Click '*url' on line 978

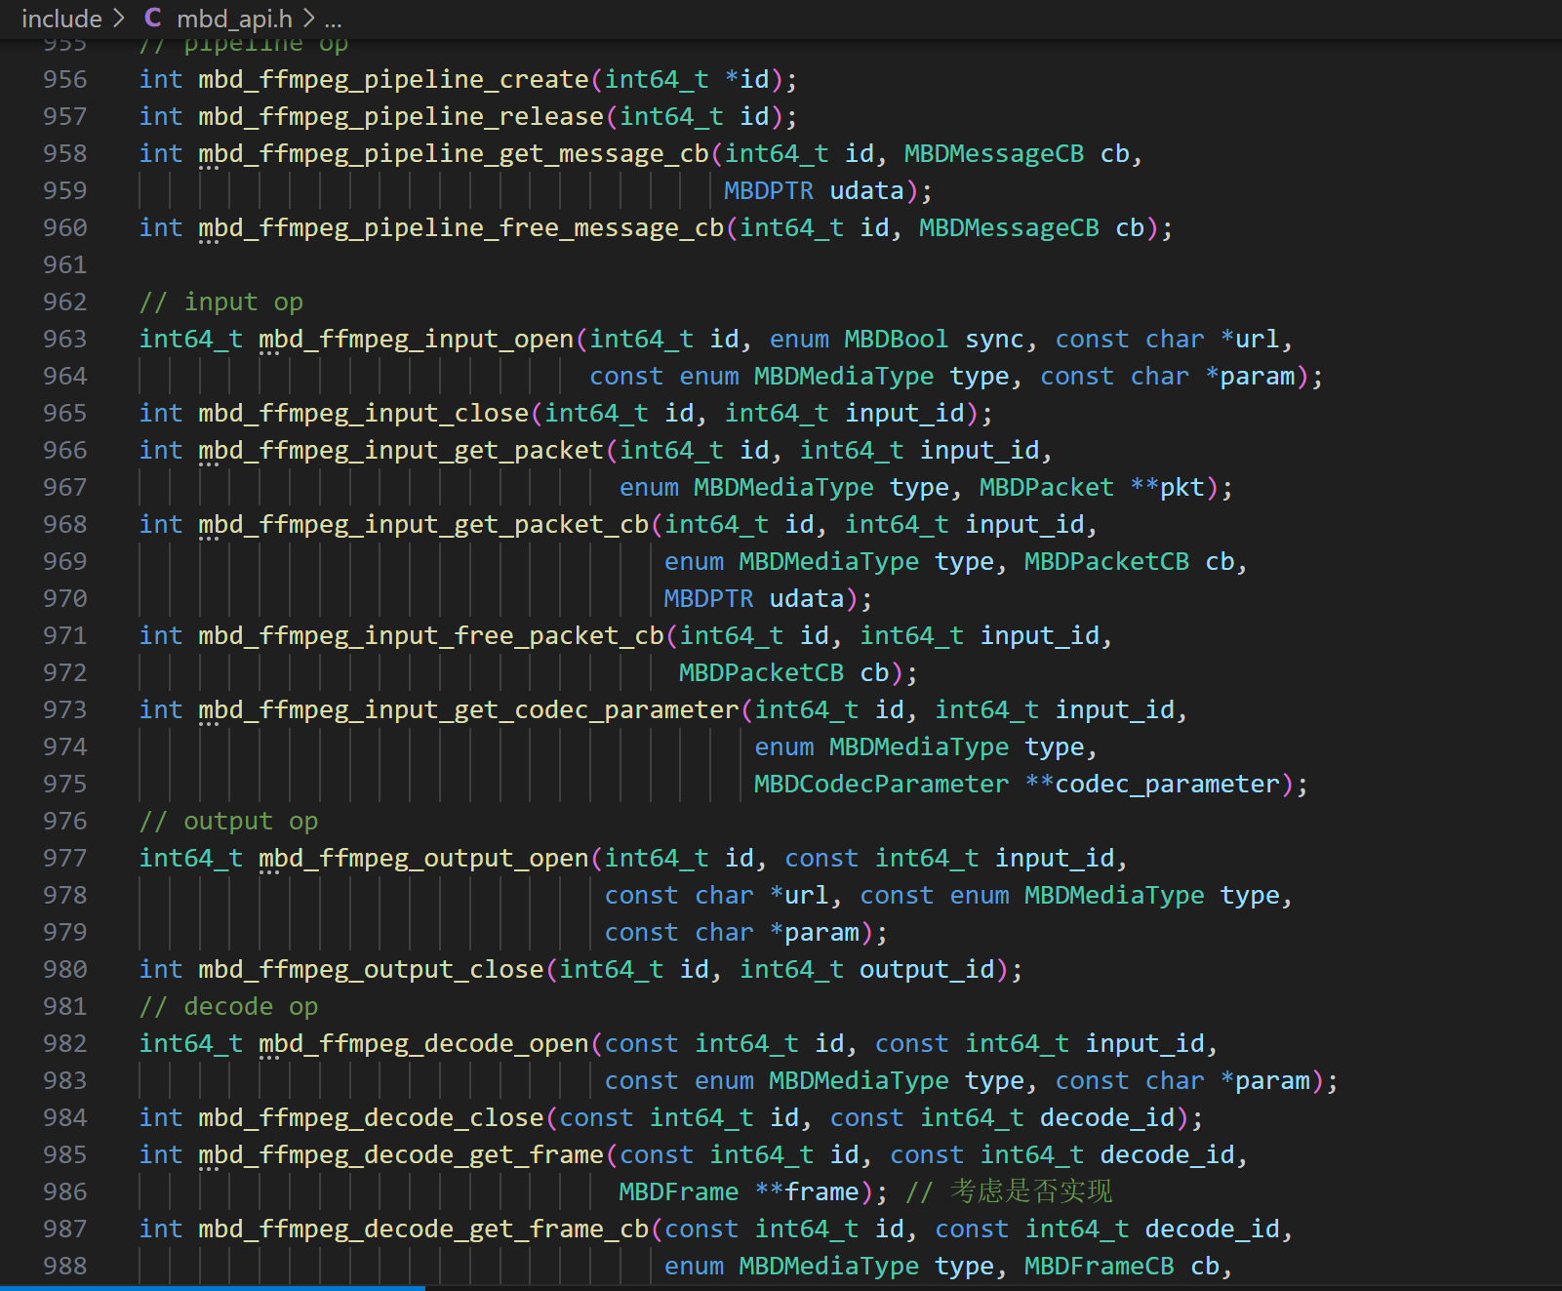tap(799, 895)
